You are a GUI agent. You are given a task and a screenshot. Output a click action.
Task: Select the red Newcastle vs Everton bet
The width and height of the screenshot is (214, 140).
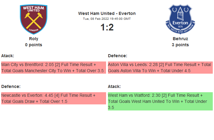(53, 98)
